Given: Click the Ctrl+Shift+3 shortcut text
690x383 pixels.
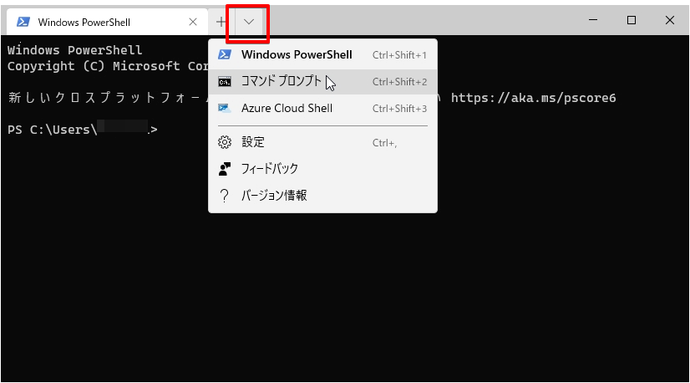Looking at the screenshot, I should pos(399,109).
